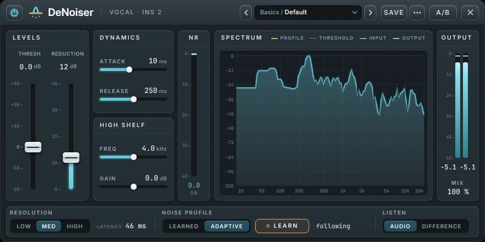Toggle the DeNoiser power bypass button
This screenshot has height=242, width=485.
tap(14, 13)
